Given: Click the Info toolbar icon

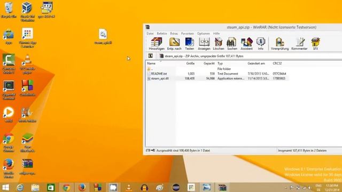Looking at the screenshot, I should [261, 44].
